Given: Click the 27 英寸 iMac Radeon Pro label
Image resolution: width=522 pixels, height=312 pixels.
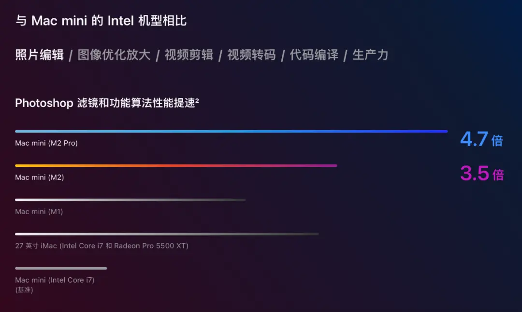Looking at the screenshot, I should coord(101,246).
